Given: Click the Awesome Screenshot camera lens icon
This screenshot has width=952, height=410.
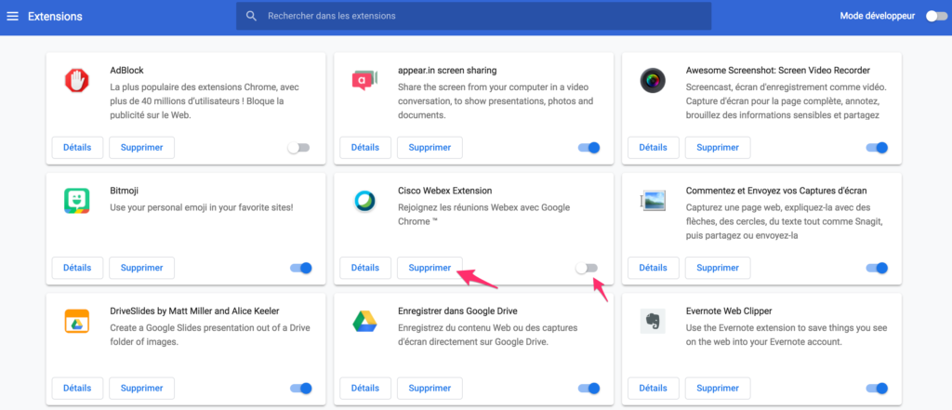Looking at the screenshot, I should click(x=653, y=80).
